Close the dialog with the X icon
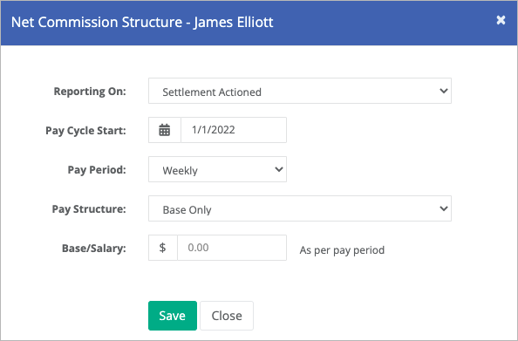The image size is (518, 341). click(501, 20)
